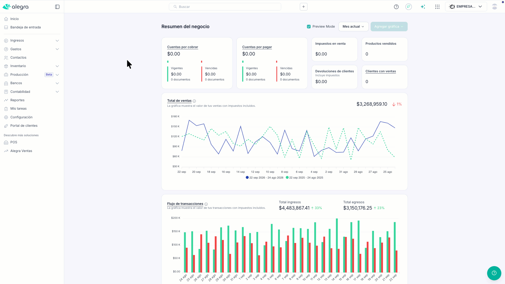This screenshot has width=505, height=284.
Task: Click the Reportes chart icon
Action: (6, 100)
